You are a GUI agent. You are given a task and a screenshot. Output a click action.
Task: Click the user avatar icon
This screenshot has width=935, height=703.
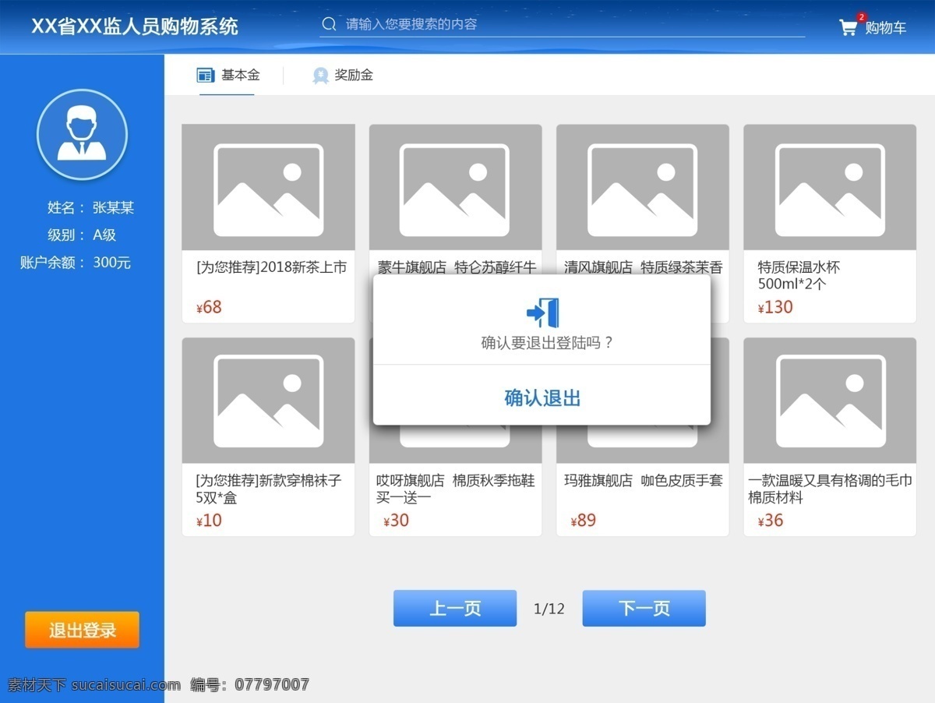[x=82, y=134]
